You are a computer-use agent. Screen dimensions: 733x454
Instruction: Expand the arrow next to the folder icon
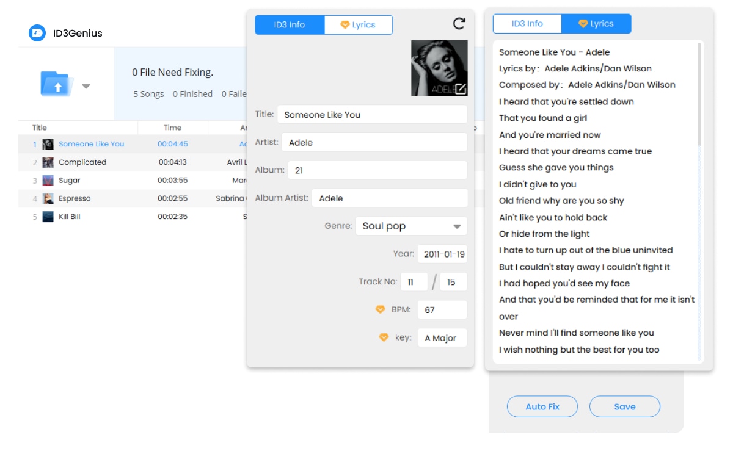click(86, 85)
